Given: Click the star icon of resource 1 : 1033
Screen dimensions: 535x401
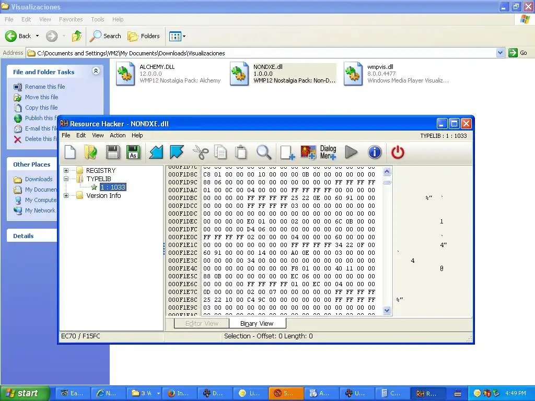Looking at the screenshot, I should coord(94,187).
